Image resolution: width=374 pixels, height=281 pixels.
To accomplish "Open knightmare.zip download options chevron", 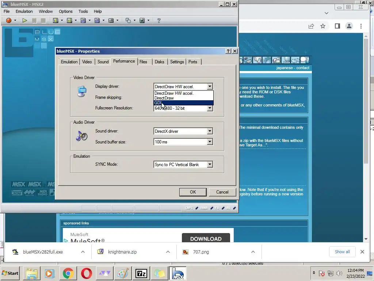I will tap(168, 252).
